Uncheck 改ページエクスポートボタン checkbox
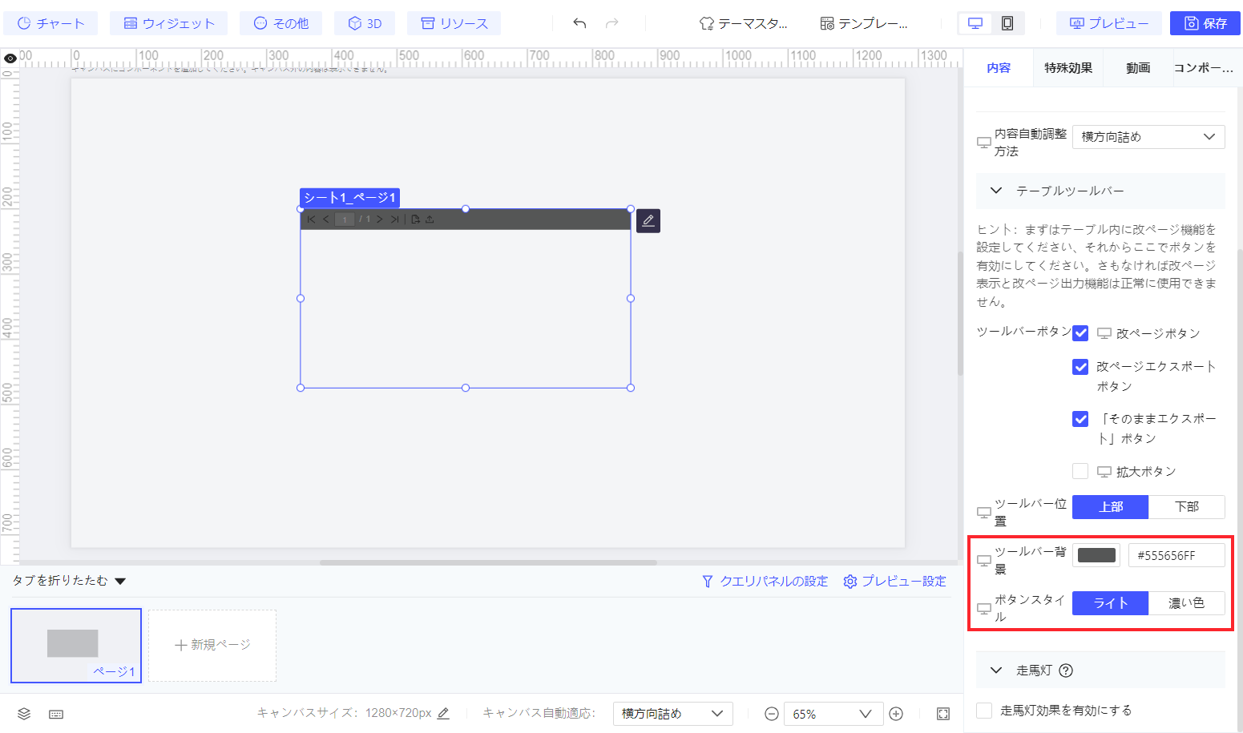 click(x=1080, y=367)
